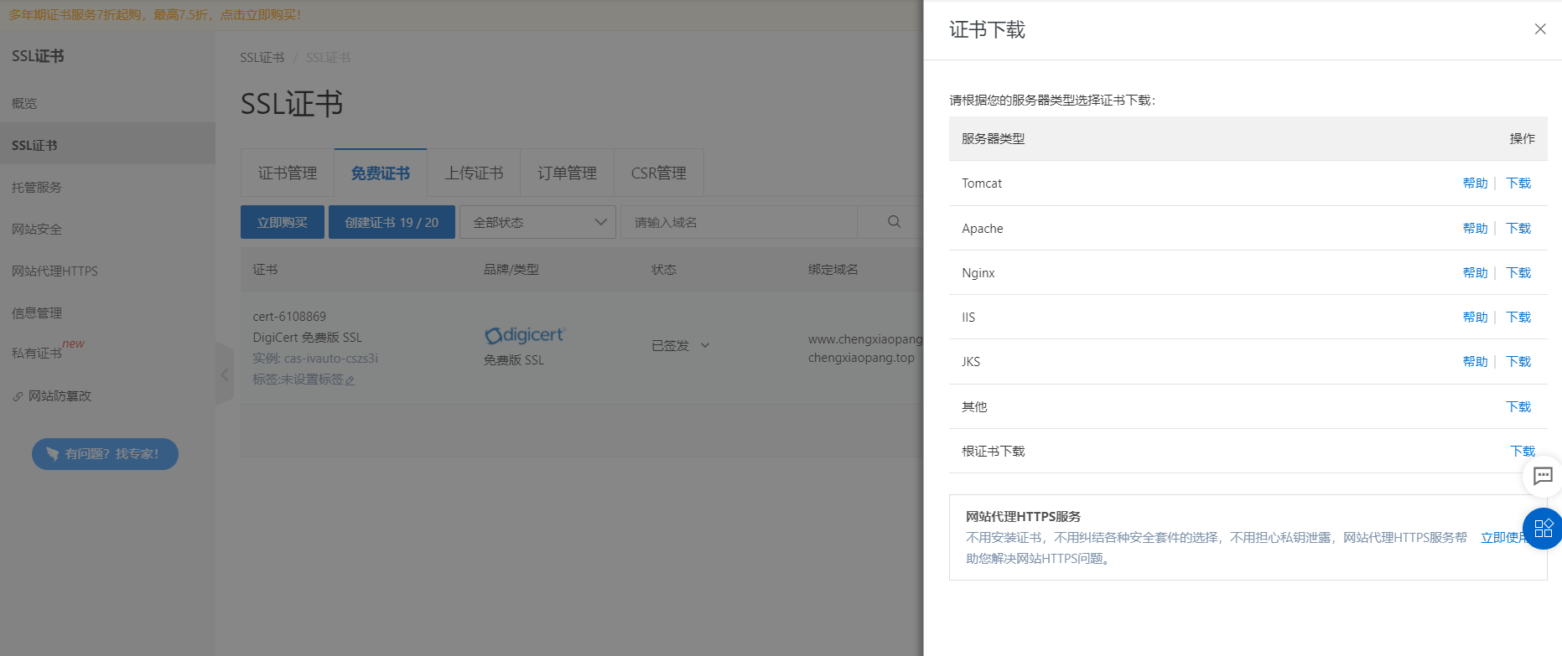
Task: Click the www.chengxiaopang domain text
Action: 865,339
